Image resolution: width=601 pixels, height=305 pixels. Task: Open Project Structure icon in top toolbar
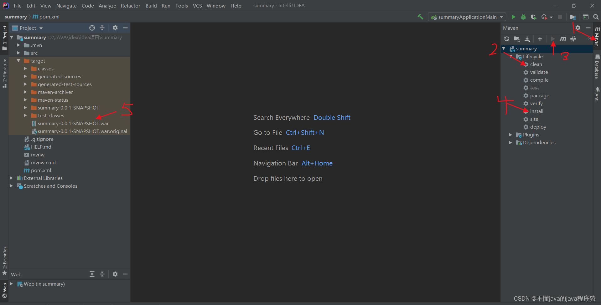(x=573, y=17)
